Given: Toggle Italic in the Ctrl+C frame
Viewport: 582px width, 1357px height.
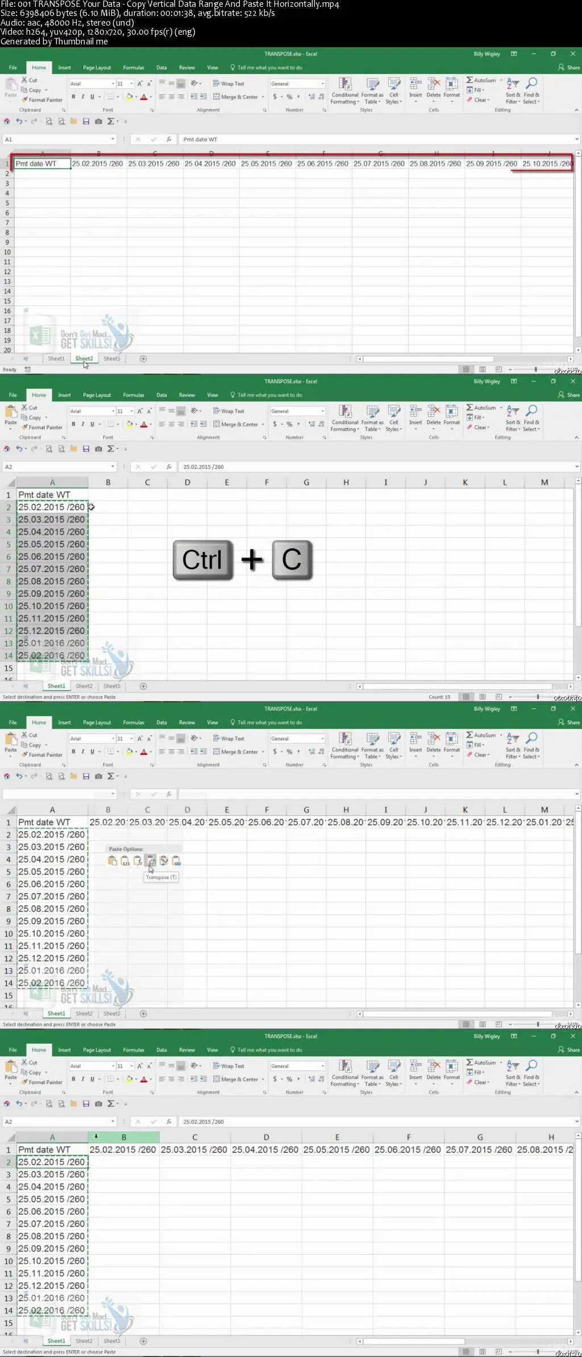Looking at the screenshot, I should [x=82, y=424].
